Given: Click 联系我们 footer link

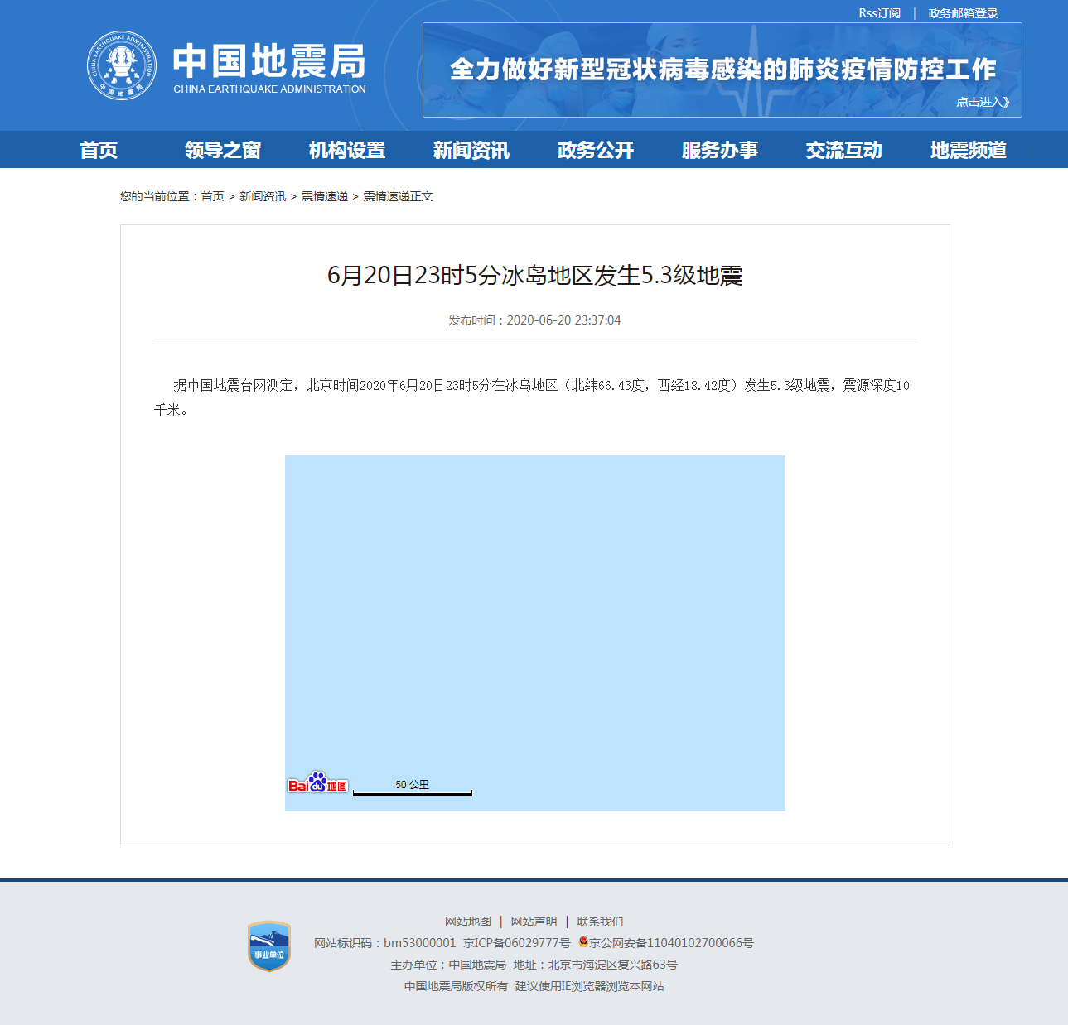Looking at the screenshot, I should [x=602, y=921].
